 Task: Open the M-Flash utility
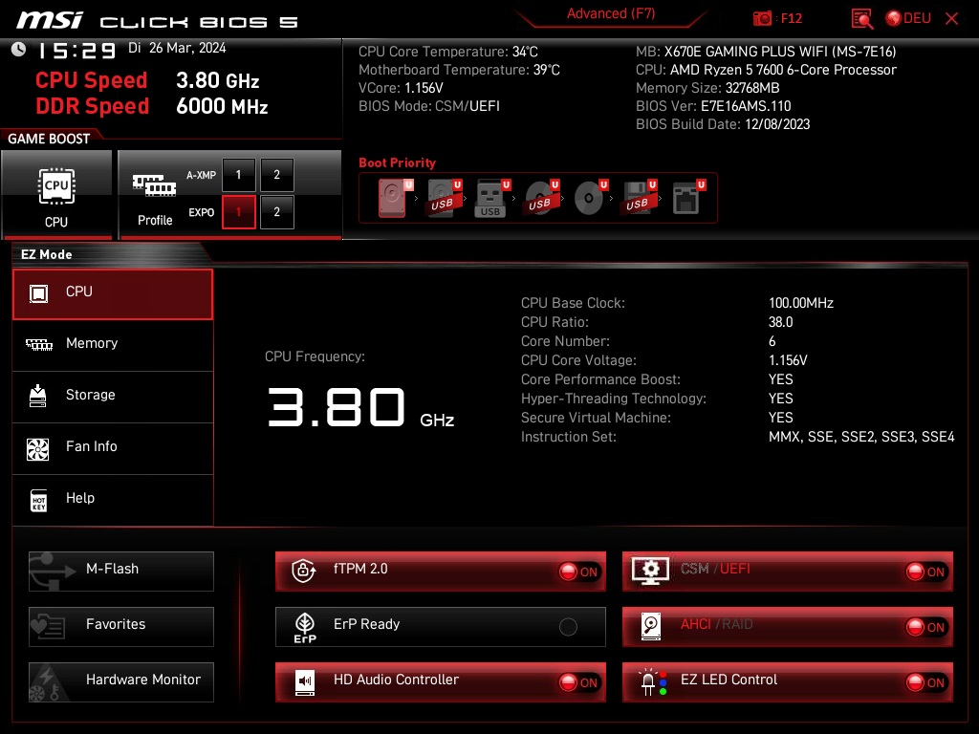click(120, 571)
